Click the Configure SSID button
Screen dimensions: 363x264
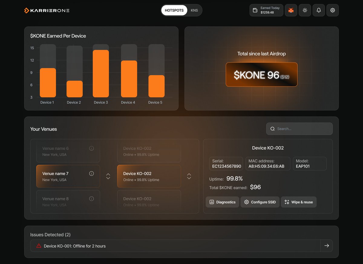point(260,202)
